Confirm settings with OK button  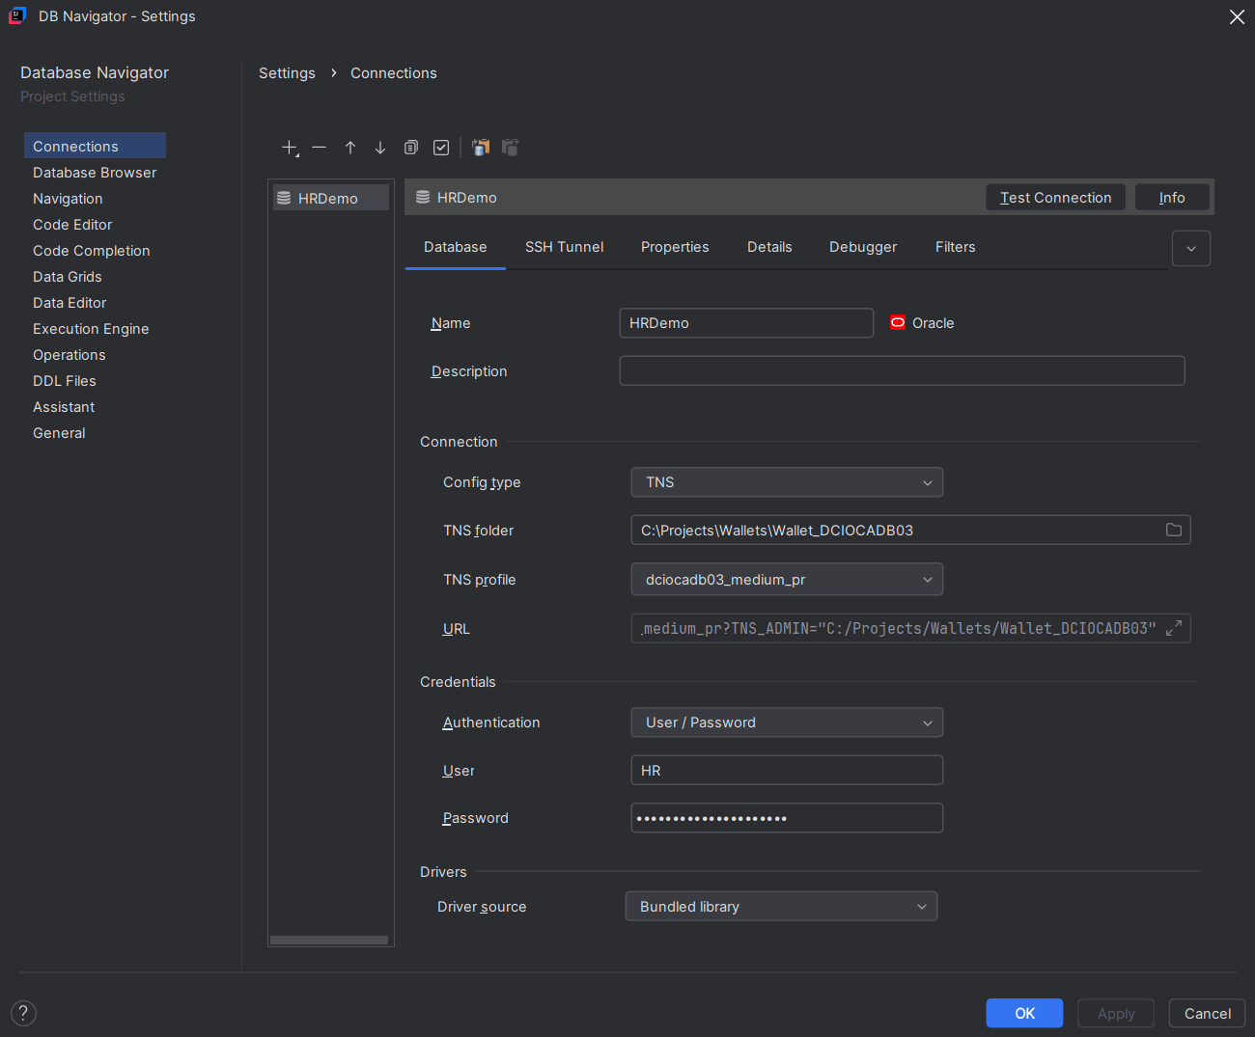point(1024,1013)
